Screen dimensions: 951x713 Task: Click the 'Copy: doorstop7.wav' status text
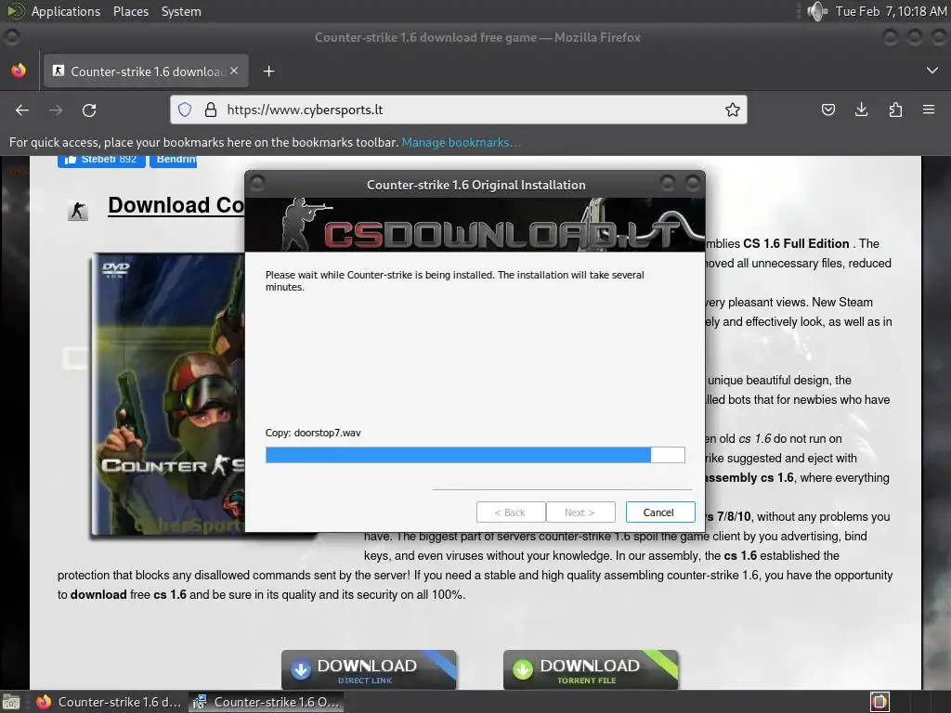tap(313, 433)
